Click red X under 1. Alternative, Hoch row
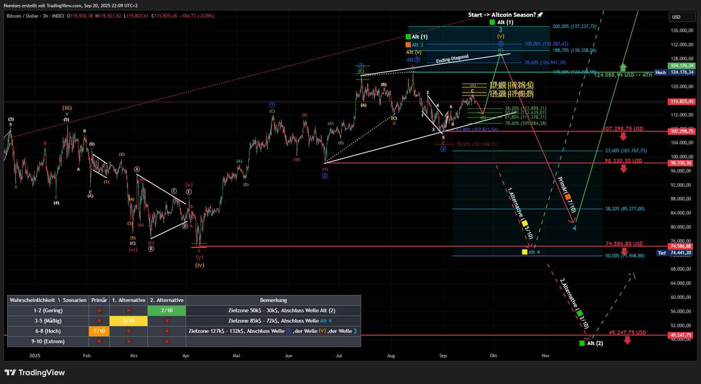 coord(129,331)
